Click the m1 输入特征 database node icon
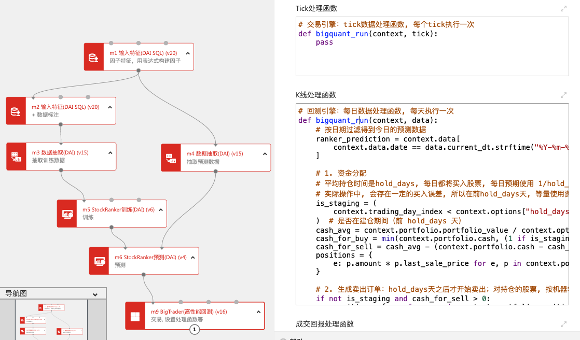This screenshot has height=340, width=580. coord(94,57)
